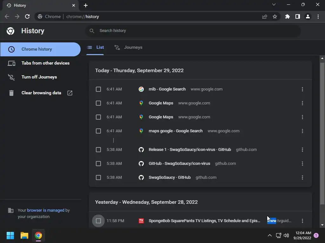
Task: Open actions menu for maps google - Google Search
Action: tap(302, 131)
